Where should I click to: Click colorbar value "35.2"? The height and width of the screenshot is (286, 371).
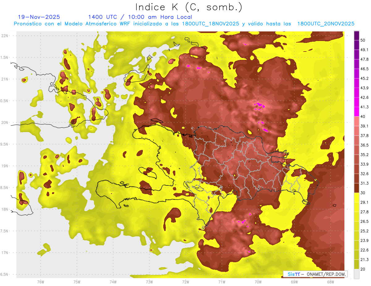point(365,155)
